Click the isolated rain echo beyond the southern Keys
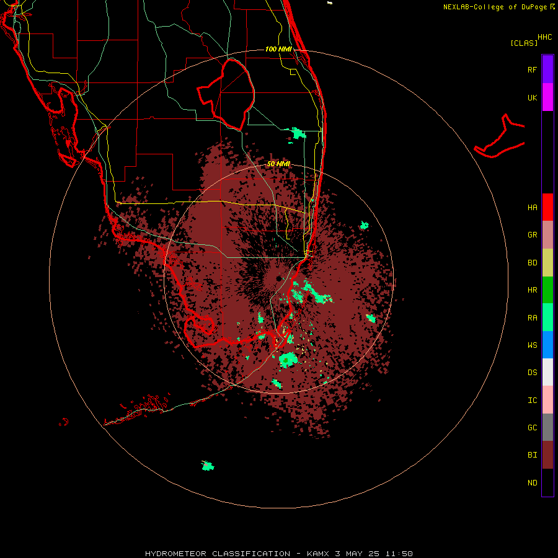558x558 pixels. [x=208, y=466]
